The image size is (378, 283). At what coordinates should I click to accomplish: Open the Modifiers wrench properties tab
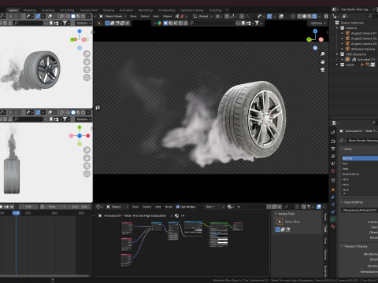pos(333,197)
